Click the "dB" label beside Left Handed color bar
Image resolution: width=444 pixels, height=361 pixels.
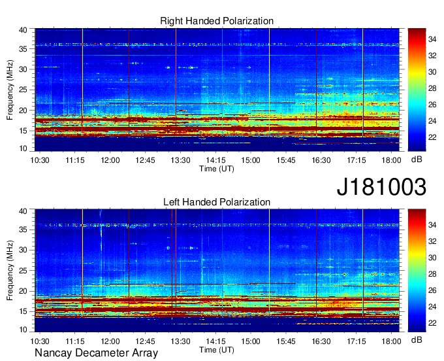point(417,339)
